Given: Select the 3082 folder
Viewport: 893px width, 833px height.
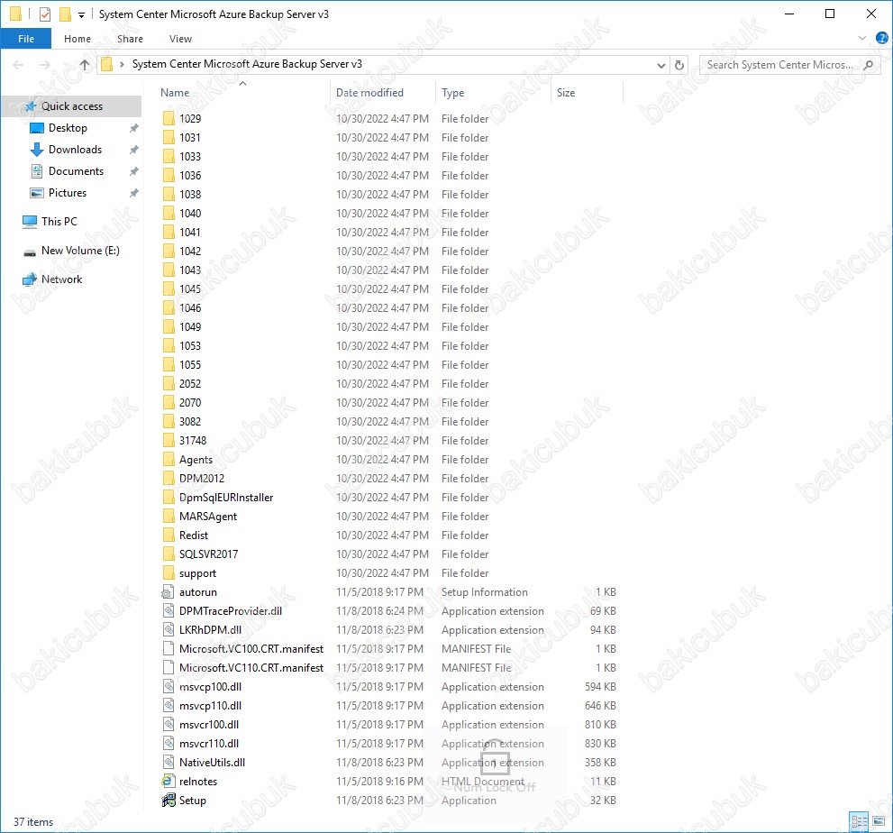Looking at the screenshot, I should (x=189, y=422).
